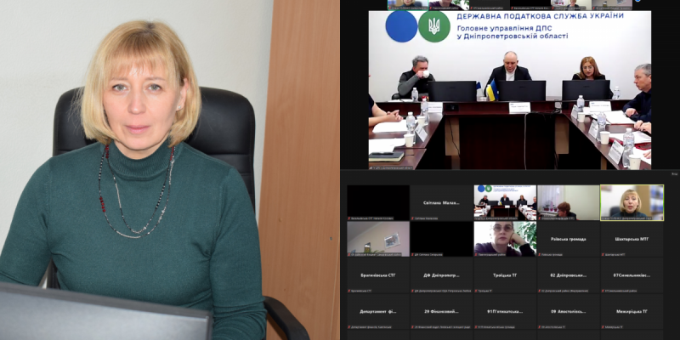Select the Департамент фі... participant tile

click(378, 311)
